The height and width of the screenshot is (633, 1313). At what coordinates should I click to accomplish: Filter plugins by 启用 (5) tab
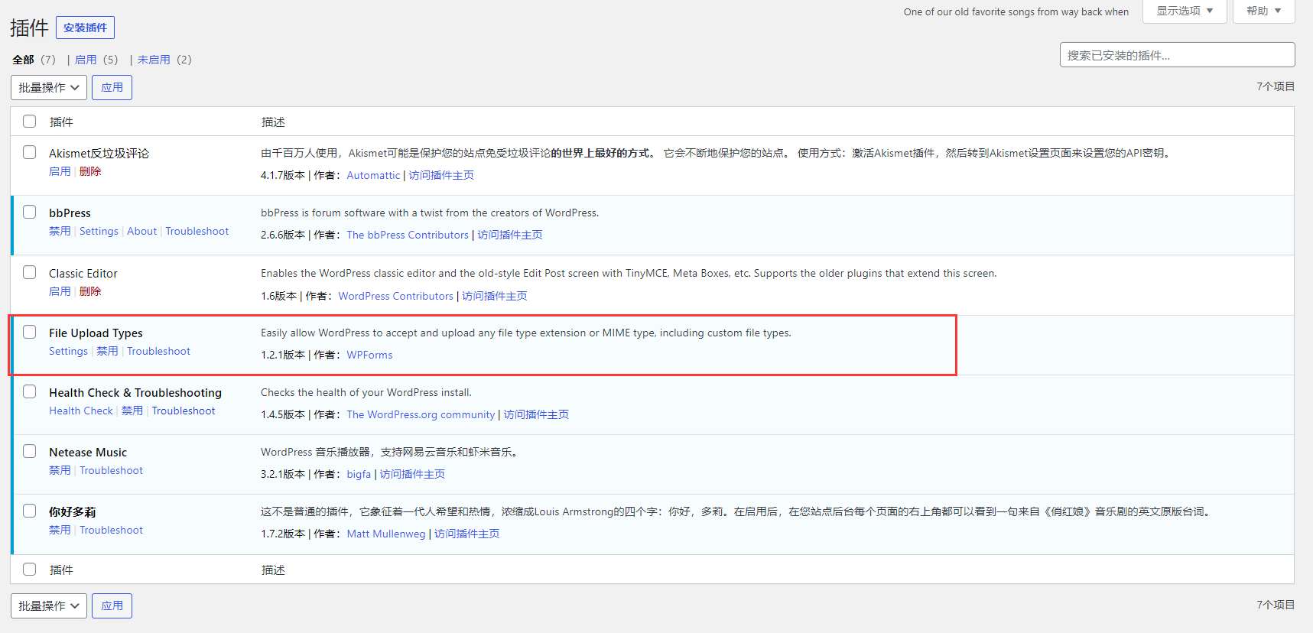(x=86, y=60)
